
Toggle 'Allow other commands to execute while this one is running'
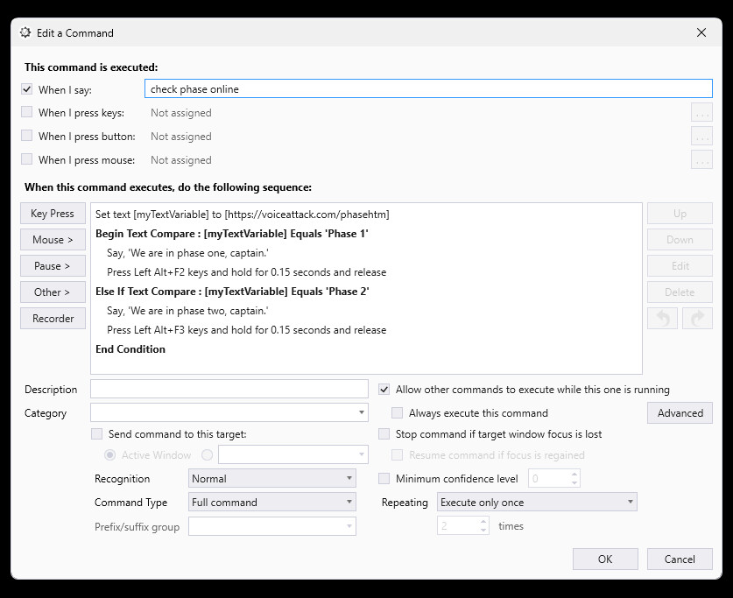click(384, 390)
